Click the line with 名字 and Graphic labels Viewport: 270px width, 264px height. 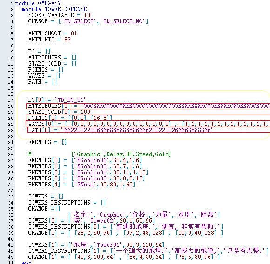click(x=144, y=215)
